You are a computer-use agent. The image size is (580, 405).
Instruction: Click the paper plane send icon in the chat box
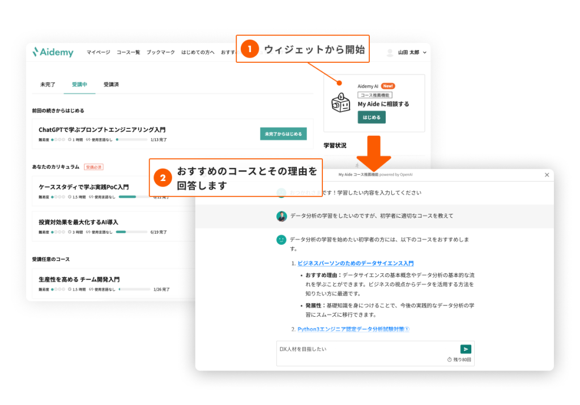[466, 349]
